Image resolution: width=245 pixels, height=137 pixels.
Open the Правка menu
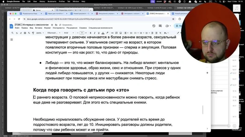coord(24,28)
